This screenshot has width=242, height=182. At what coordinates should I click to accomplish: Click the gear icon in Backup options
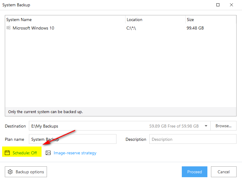tap(10, 172)
